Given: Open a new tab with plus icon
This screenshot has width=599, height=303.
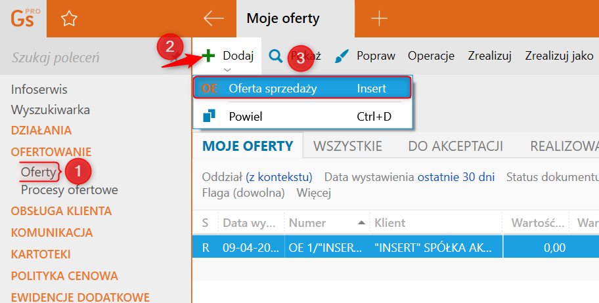Looking at the screenshot, I should (380, 18).
